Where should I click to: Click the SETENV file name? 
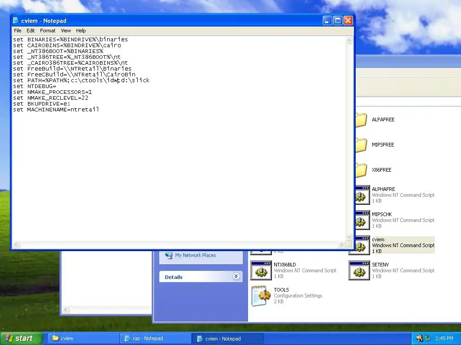coord(380,265)
